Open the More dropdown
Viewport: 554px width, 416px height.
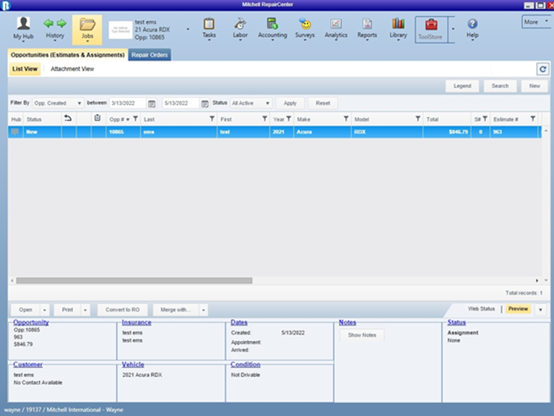click(536, 22)
